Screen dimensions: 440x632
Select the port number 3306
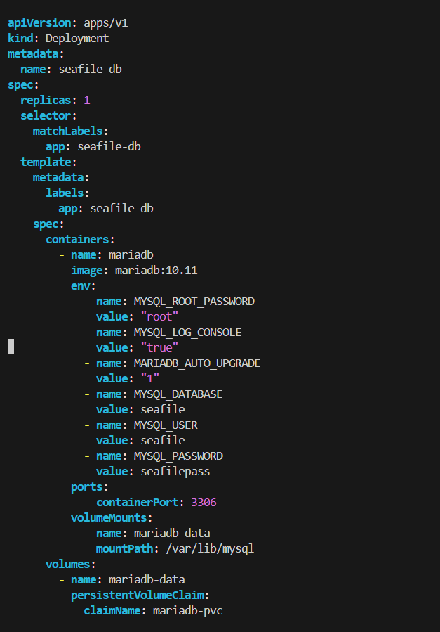pyautogui.click(x=204, y=503)
